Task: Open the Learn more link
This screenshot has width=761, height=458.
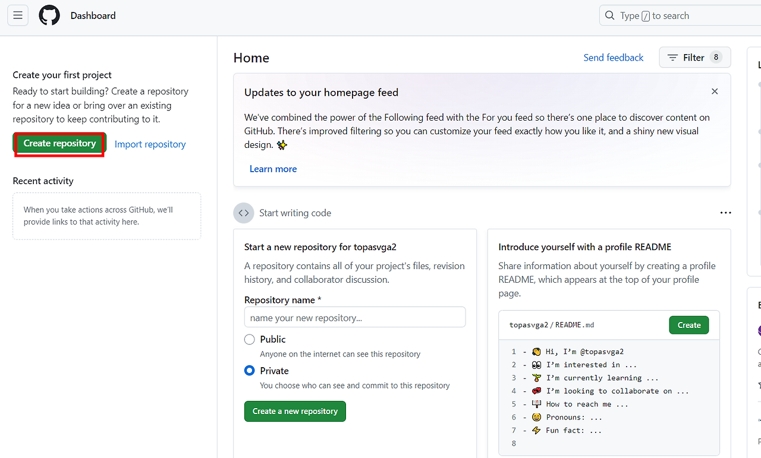Action: [273, 169]
